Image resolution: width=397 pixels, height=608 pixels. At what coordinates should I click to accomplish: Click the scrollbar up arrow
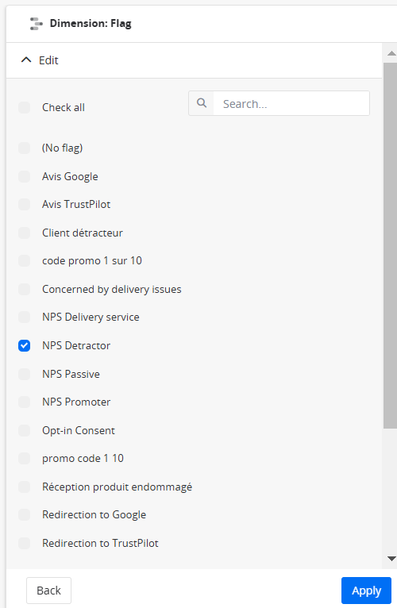[391, 53]
